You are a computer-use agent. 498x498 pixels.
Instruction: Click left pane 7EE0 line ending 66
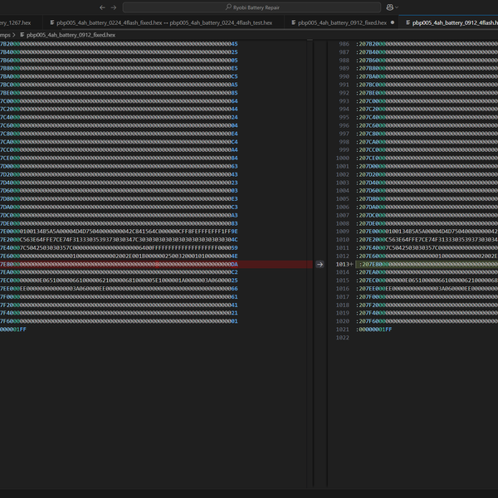tap(119, 288)
